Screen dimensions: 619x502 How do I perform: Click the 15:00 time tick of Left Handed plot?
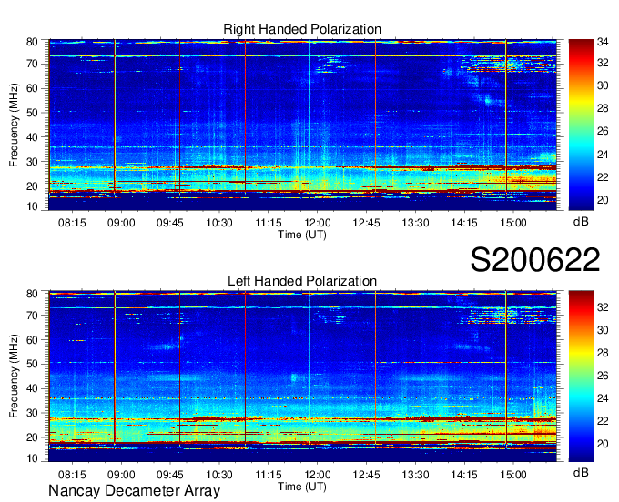click(x=513, y=475)
